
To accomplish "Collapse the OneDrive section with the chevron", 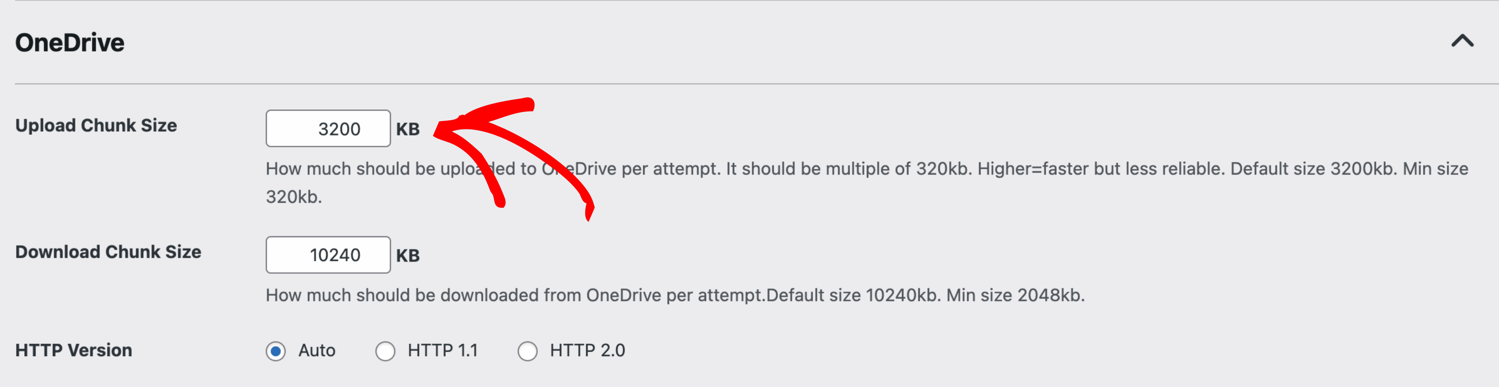I will coord(1462,41).
